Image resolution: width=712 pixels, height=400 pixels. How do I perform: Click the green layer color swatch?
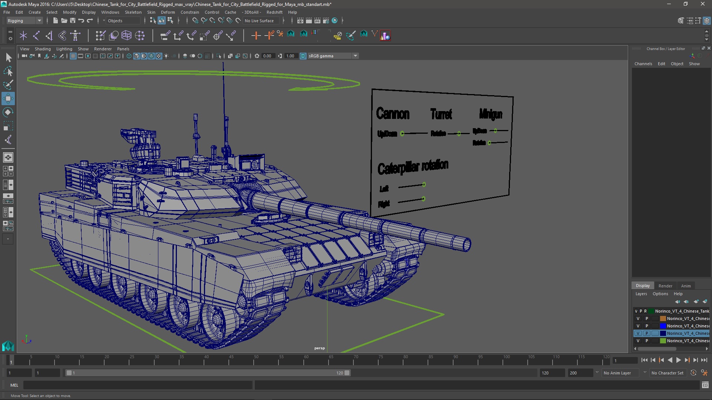click(663, 341)
